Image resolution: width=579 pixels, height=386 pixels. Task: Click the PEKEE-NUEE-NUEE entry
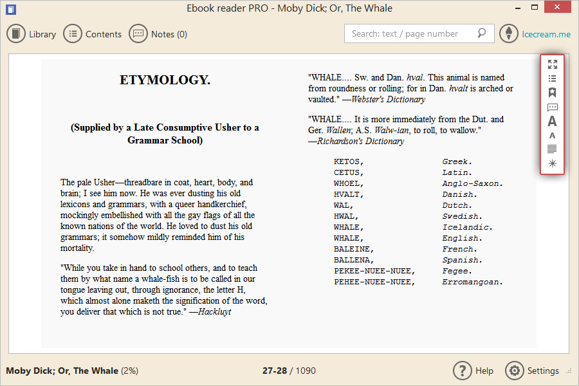point(374,271)
